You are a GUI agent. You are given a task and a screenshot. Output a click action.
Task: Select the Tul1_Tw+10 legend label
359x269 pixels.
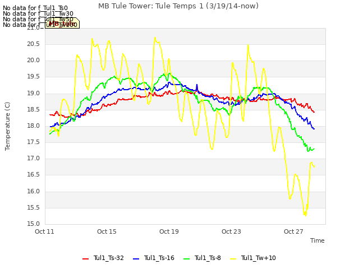click(258, 258)
